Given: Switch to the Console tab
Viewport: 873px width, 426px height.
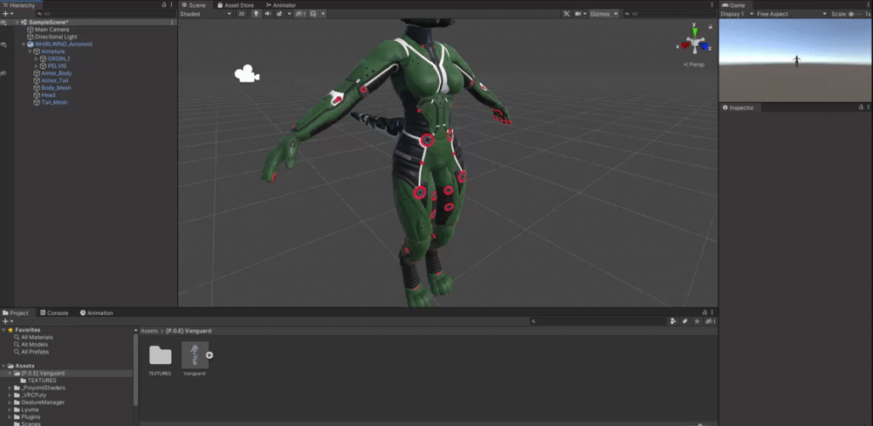Looking at the screenshot, I should (x=54, y=313).
